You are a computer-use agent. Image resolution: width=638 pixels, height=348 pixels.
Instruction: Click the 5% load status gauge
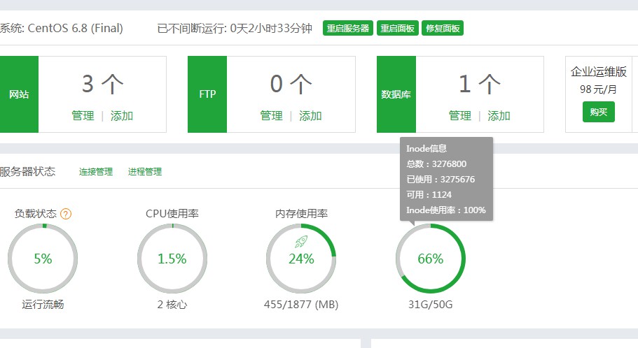43,259
